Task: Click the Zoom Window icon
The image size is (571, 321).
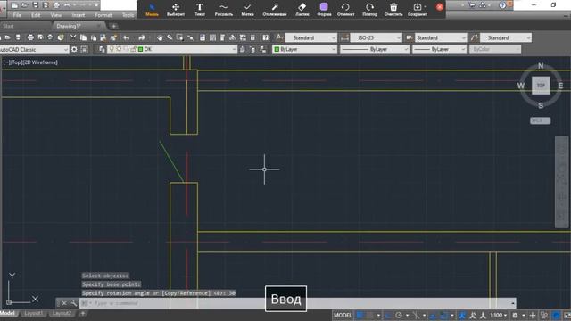Action: coord(179,37)
